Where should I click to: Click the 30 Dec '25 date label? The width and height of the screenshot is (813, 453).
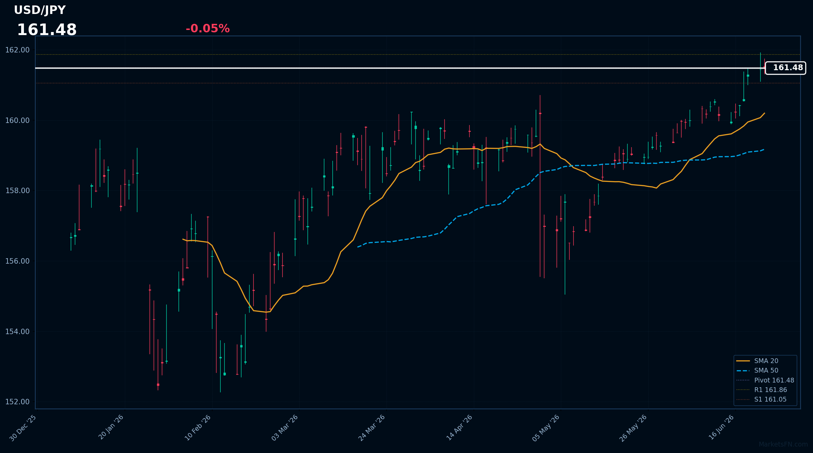(x=23, y=428)
